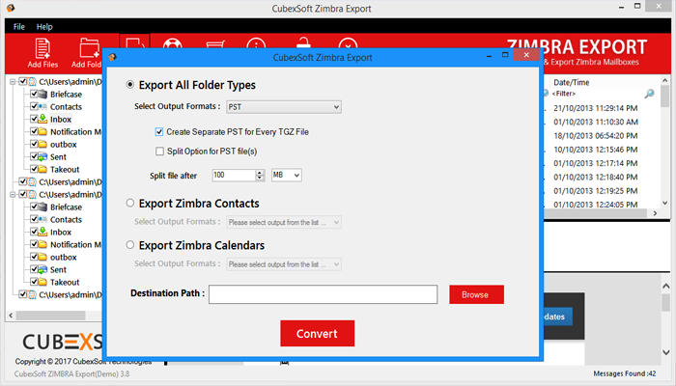Click the dialog's CubexSoft title bar logo icon
Screen dimensions: 676x386
(x=113, y=57)
